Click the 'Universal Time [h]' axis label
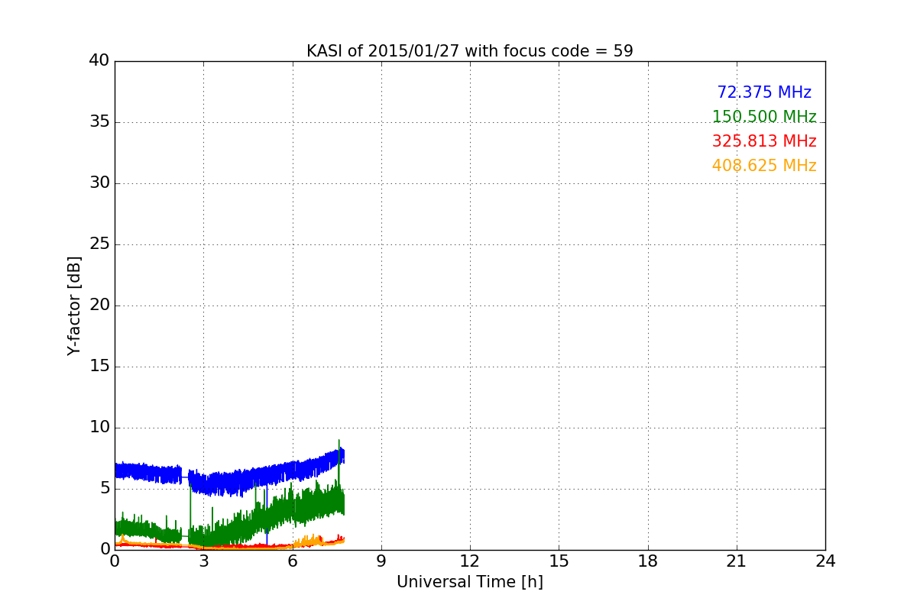This screenshot has height=611, width=917. tap(470, 582)
